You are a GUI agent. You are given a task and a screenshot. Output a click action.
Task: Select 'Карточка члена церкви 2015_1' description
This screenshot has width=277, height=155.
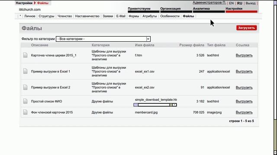pyautogui.click(x=54, y=56)
